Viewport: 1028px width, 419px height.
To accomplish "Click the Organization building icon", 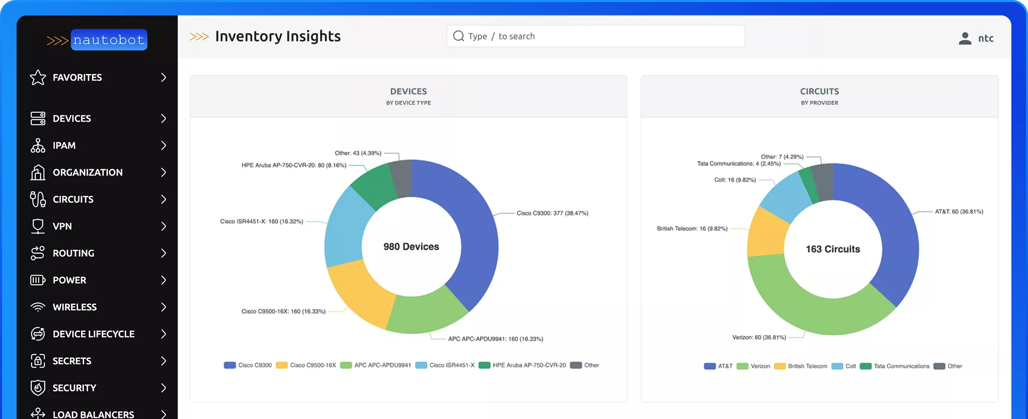I will click(x=38, y=173).
